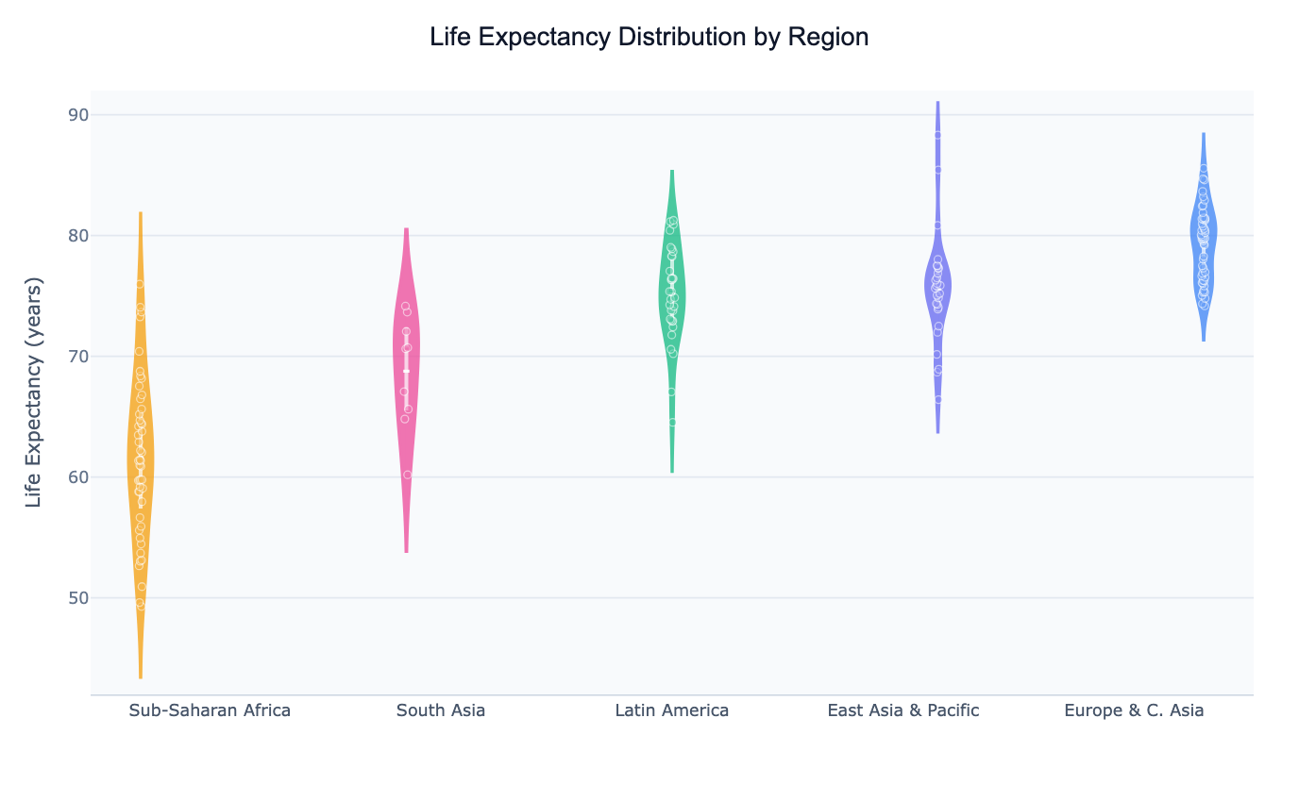Click the highest East Asia & Pacific data point
This screenshot has width=1299, height=785.
coord(937,135)
